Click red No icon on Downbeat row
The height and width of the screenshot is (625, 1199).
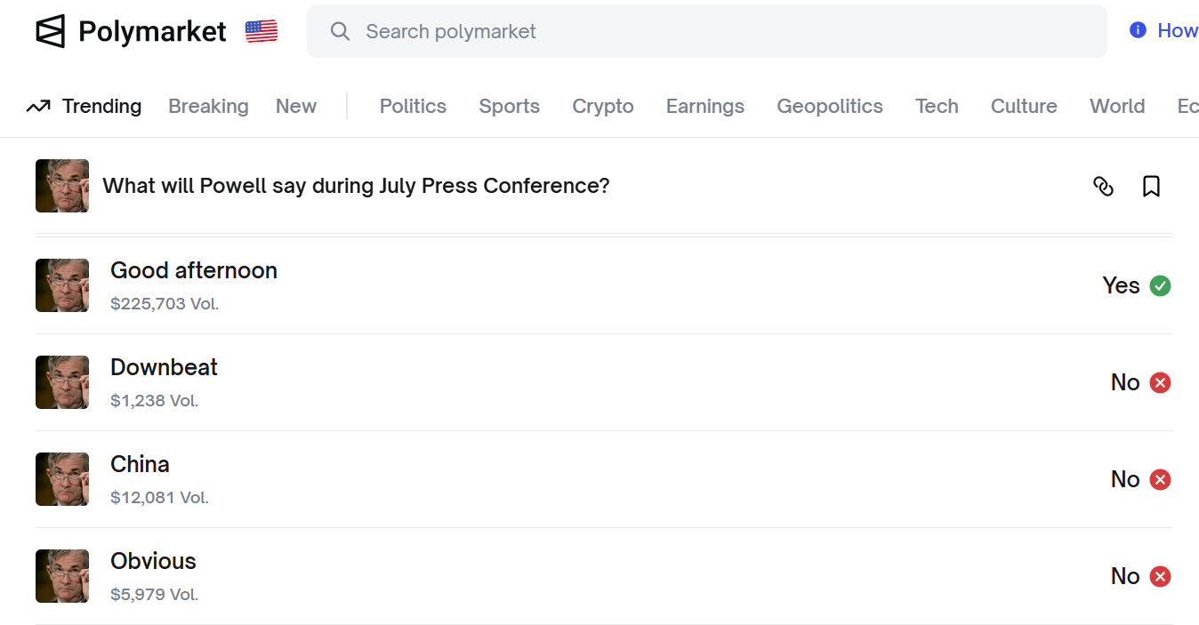tap(1160, 382)
